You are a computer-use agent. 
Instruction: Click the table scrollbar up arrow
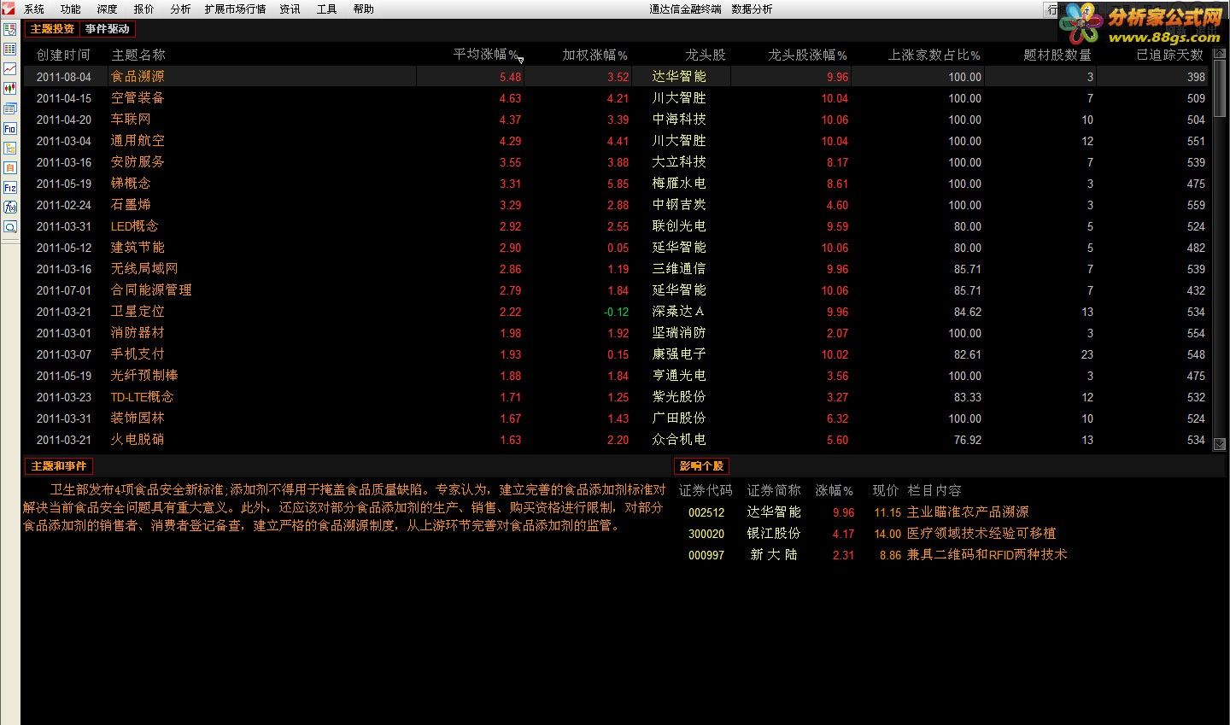pyautogui.click(x=1220, y=52)
